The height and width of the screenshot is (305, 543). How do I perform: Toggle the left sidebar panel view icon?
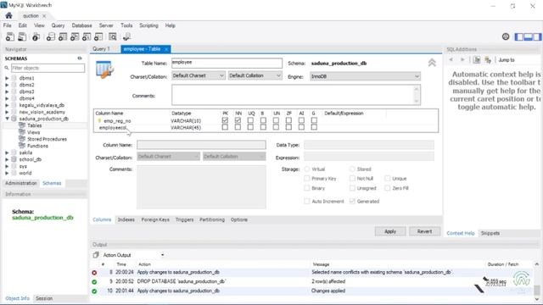click(519, 36)
